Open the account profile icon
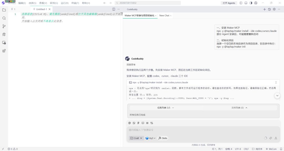The image size is (284, 151). coord(256,3)
